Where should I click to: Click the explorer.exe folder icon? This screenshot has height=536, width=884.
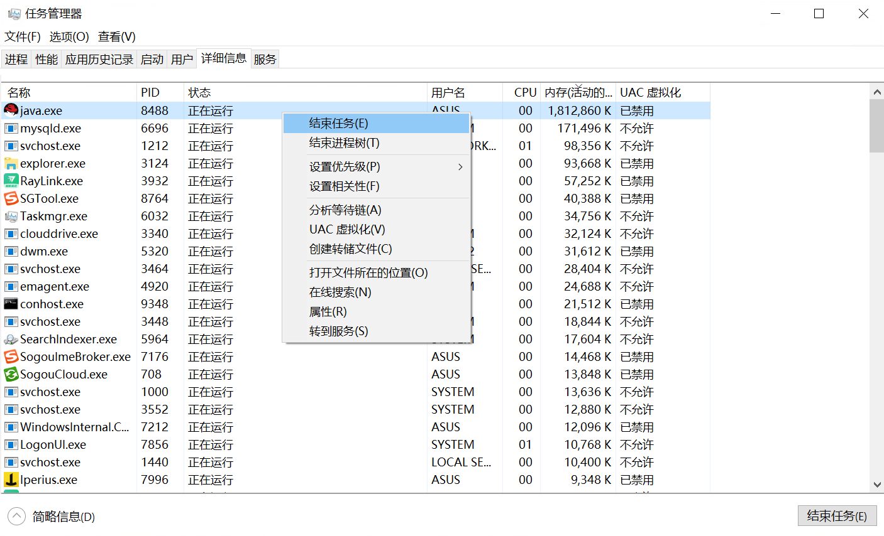pos(11,164)
